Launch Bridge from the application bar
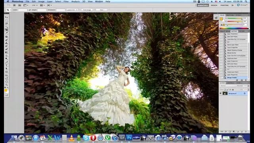This screenshot has height=143, width=254. (14, 5)
